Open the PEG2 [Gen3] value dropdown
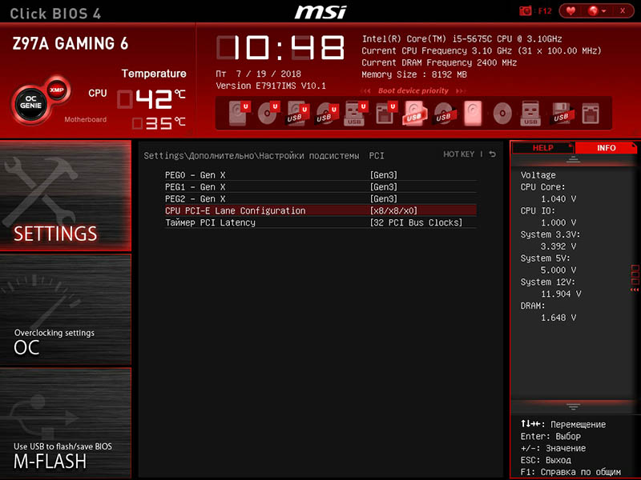Screen dimensions: 641x480 coord(384,198)
